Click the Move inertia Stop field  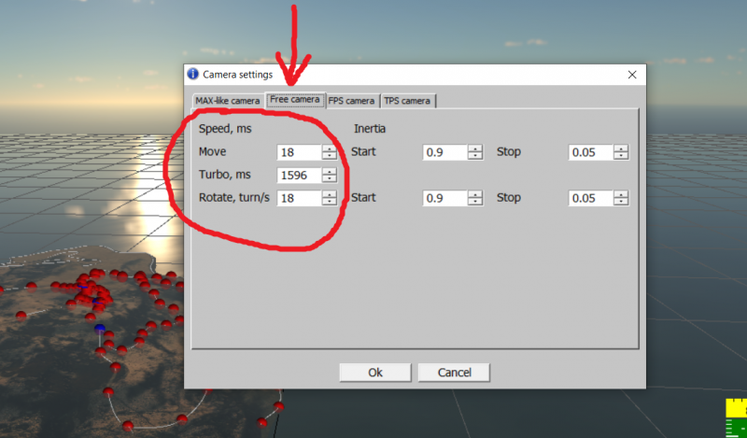(x=591, y=152)
